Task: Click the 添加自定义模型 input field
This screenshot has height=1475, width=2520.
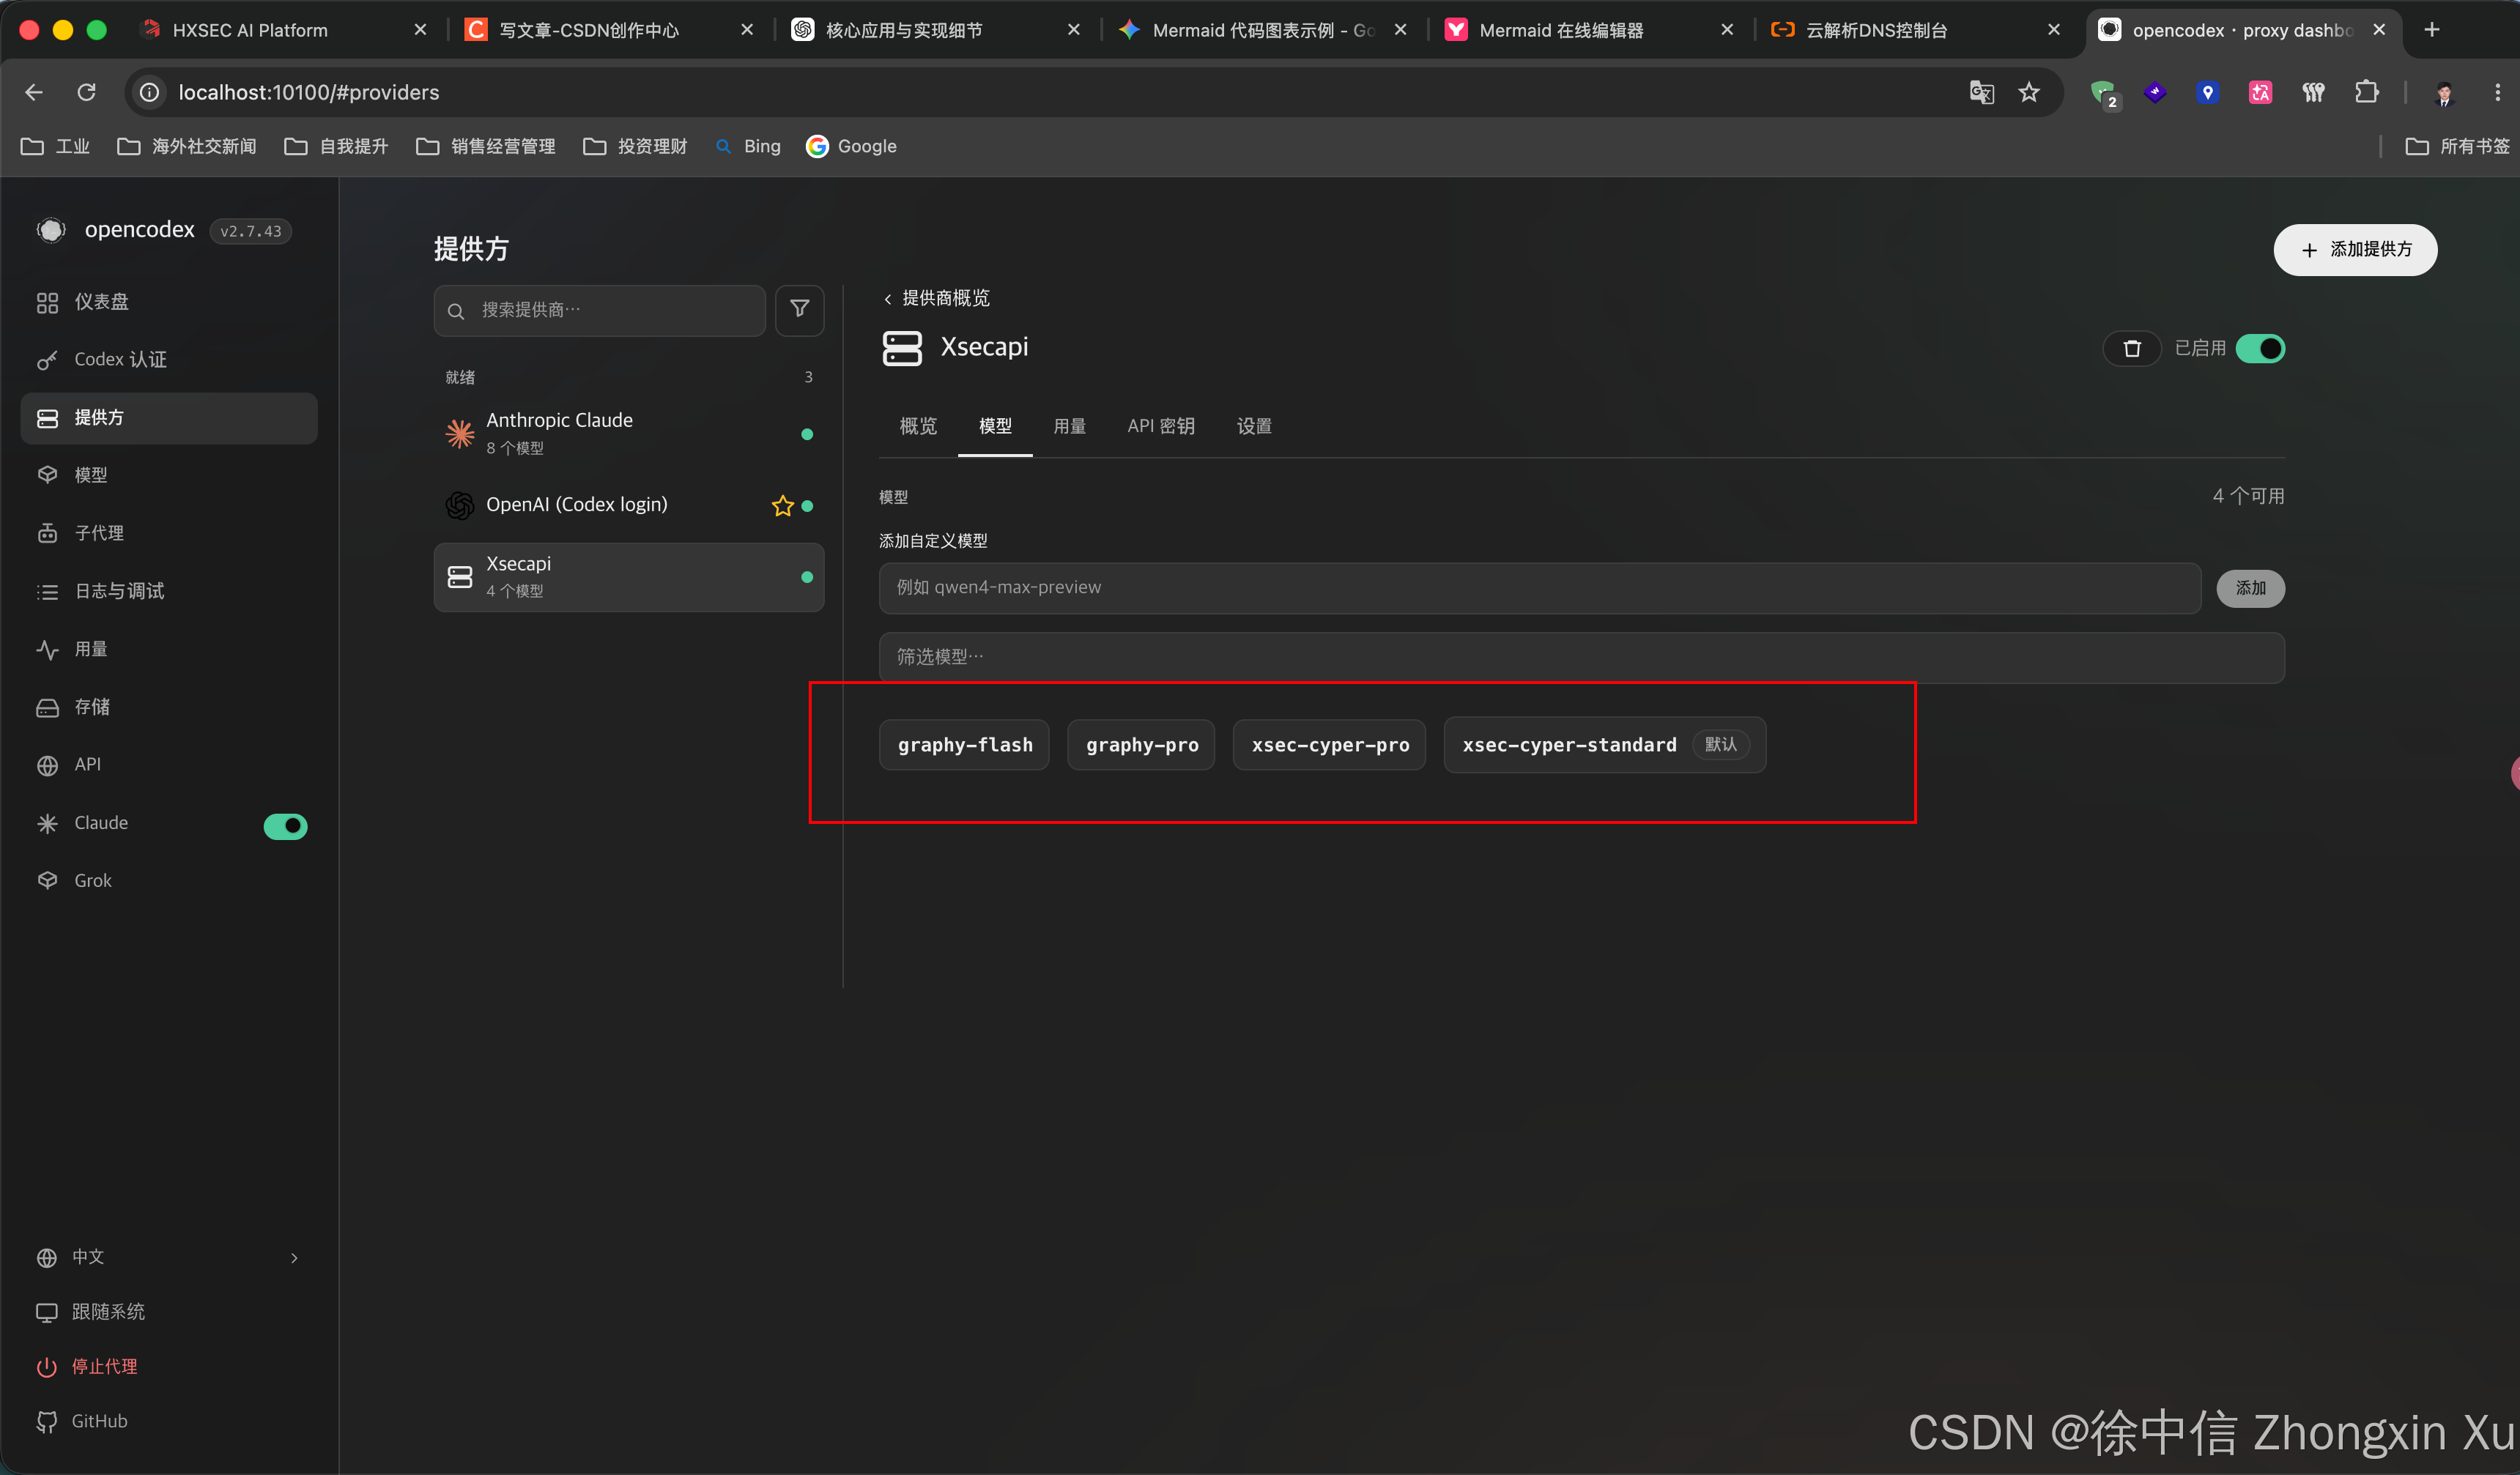Action: coord(1540,588)
